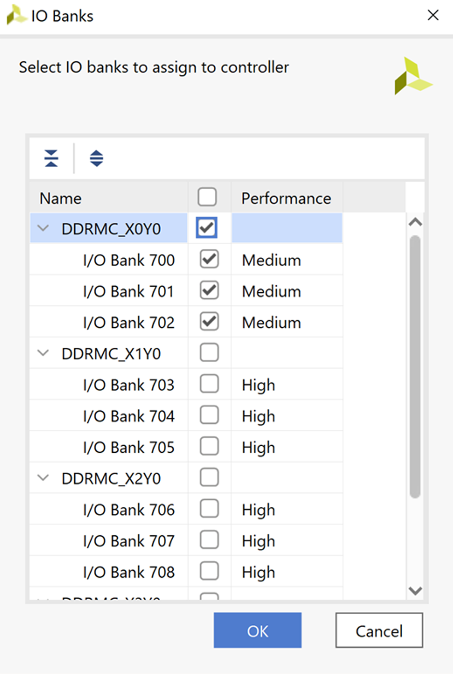Screen dimensions: 453x674
Task: Click the Performance column header
Action: (286, 198)
